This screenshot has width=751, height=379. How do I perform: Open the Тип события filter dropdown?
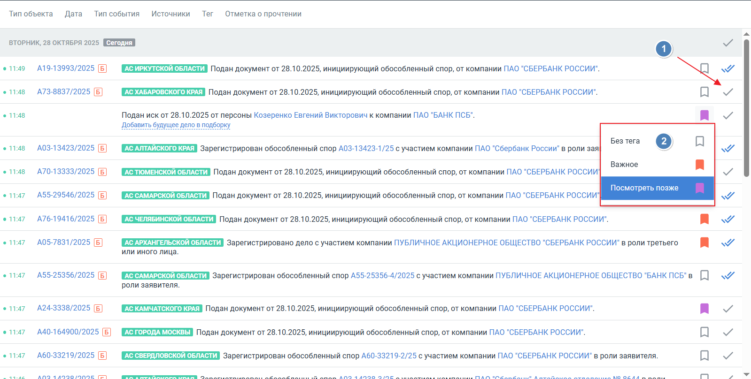pos(116,14)
